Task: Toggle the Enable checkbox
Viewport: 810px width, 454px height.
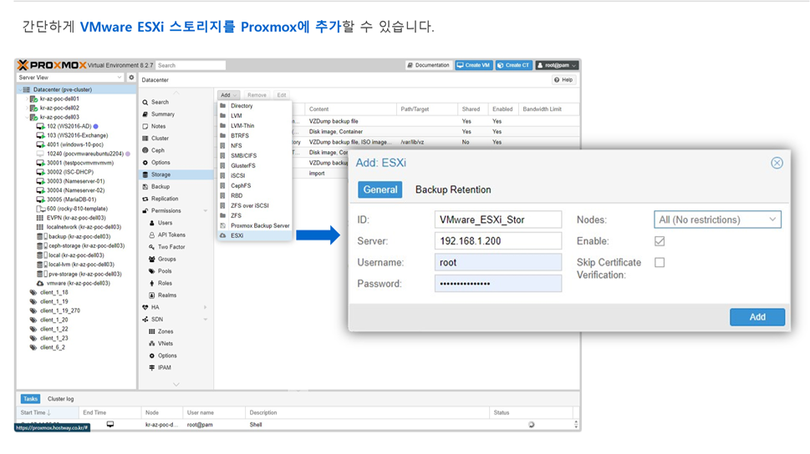Action: tap(660, 241)
